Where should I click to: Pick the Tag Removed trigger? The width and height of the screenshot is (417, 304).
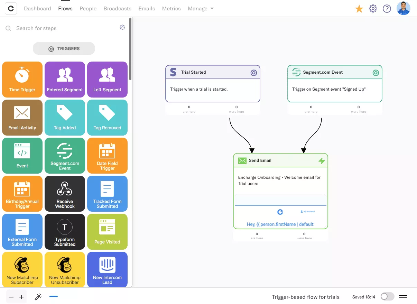107,118
